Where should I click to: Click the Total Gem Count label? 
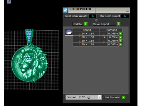[x=109, y=16]
